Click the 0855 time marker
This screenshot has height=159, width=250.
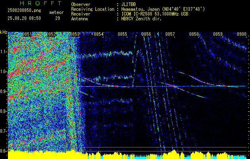(122, 34)
